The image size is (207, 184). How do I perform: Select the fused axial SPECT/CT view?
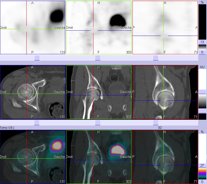click(x=33, y=157)
